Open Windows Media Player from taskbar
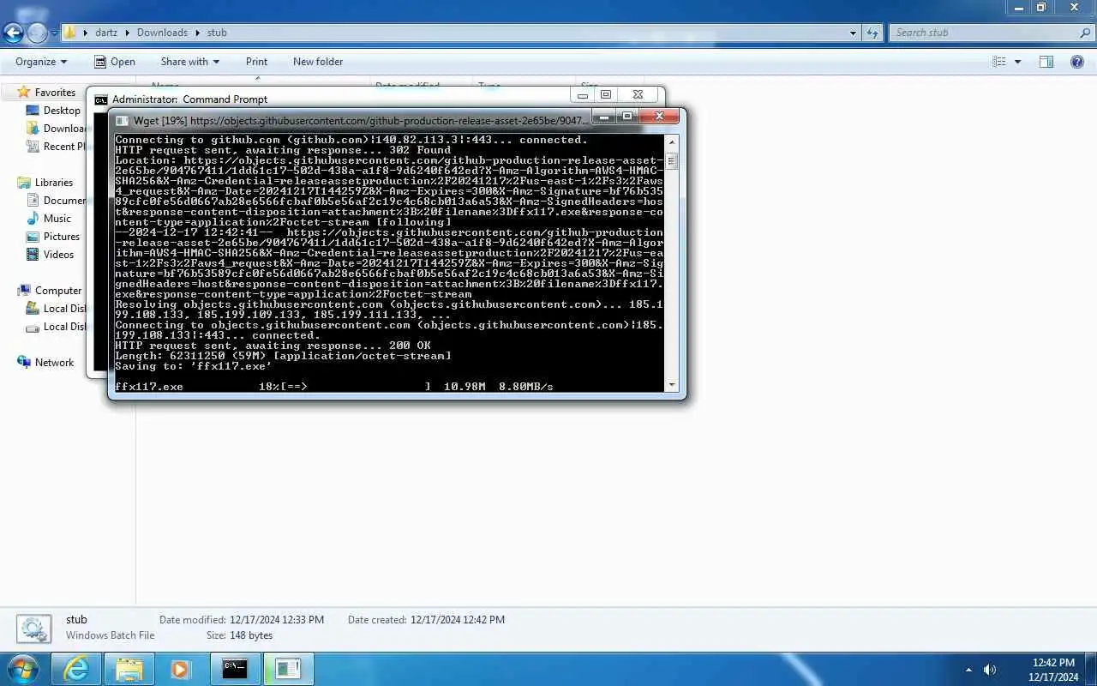 pyautogui.click(x=181, y=669)
